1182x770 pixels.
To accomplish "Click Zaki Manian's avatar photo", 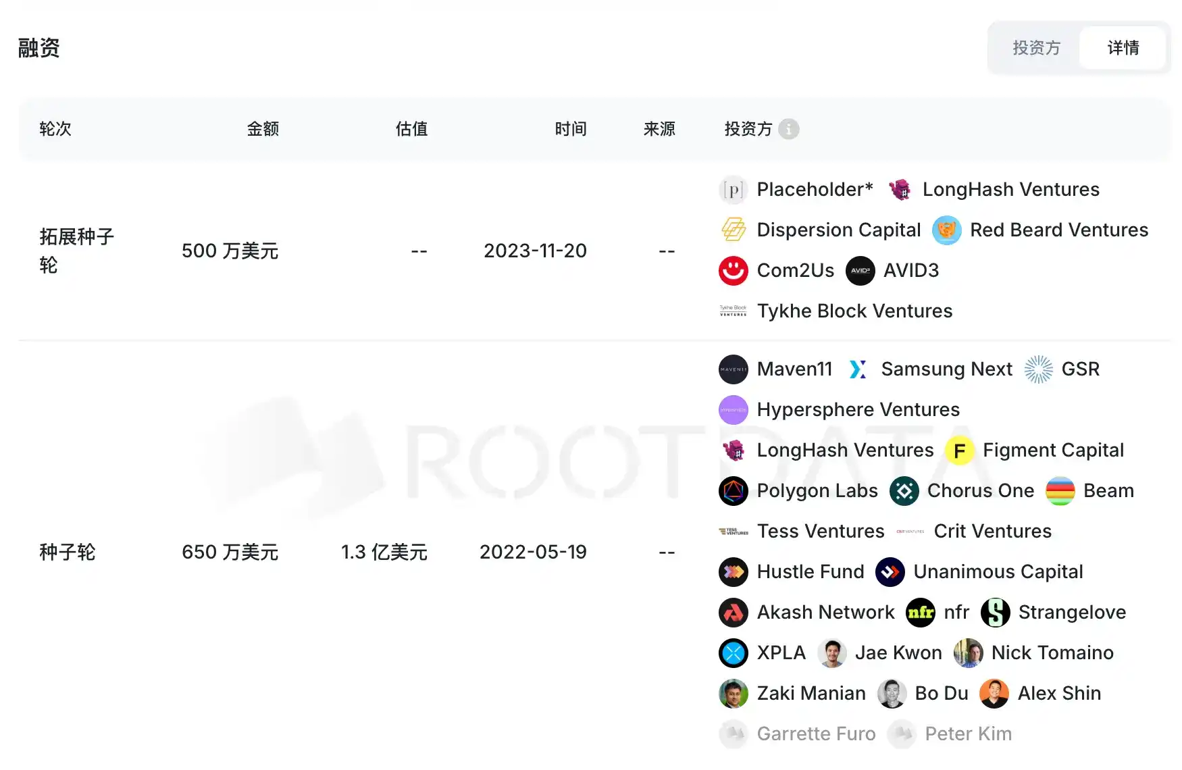I will (x=733, y=694).
